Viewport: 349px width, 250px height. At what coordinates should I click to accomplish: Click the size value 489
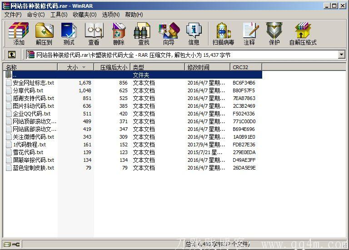tap(87, 121)
